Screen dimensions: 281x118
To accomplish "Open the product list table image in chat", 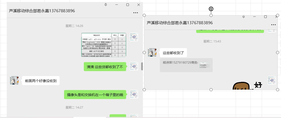I will point(104,45).
